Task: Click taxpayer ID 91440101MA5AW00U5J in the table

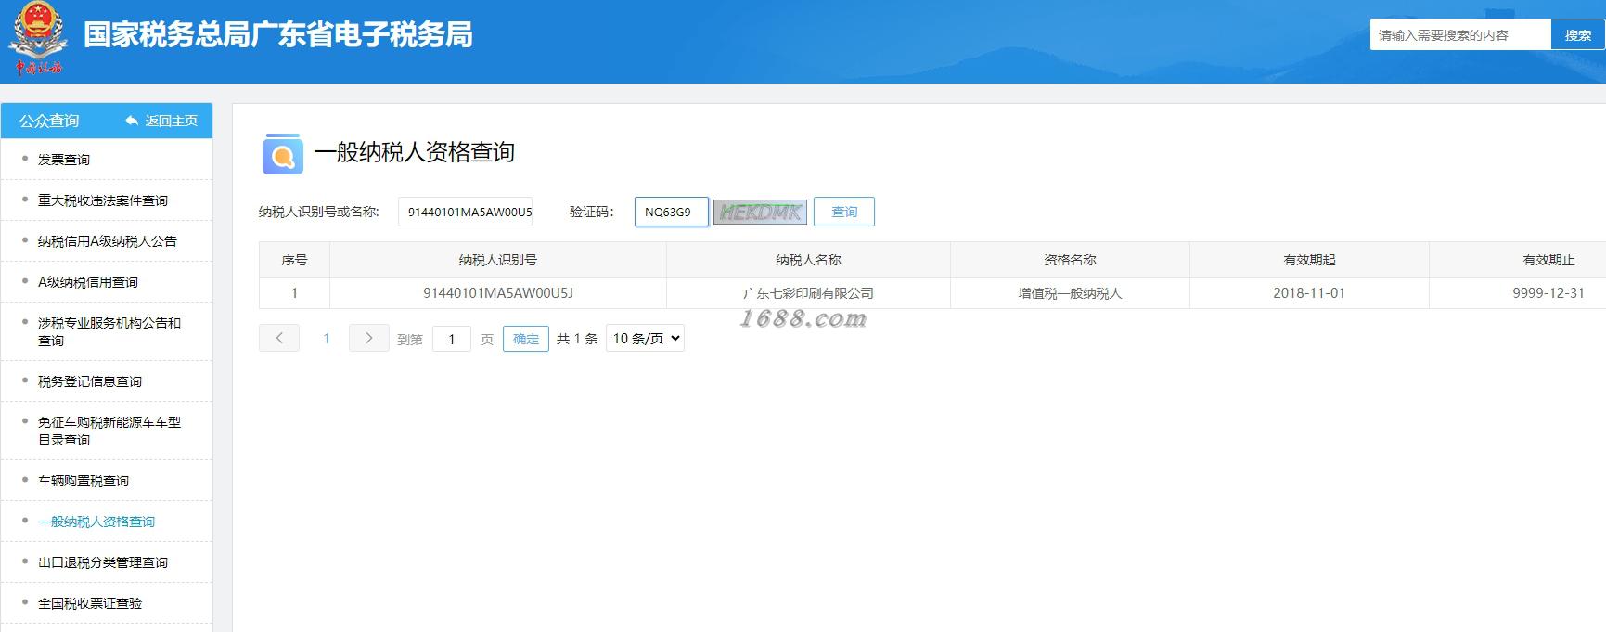Action: coord(498,293)
